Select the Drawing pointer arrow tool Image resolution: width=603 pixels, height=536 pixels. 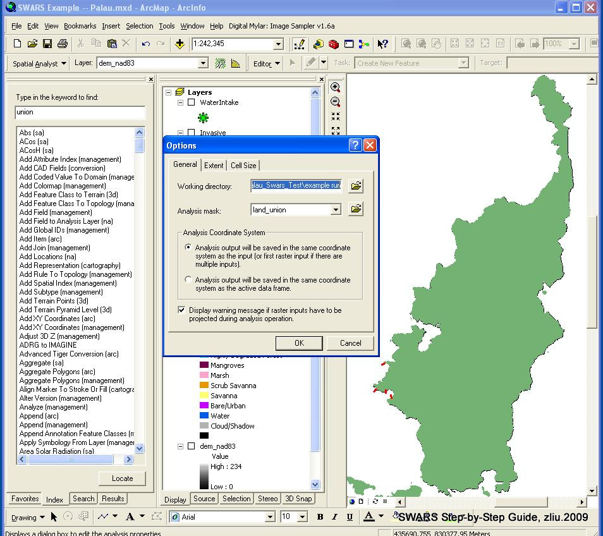point(54,517)
